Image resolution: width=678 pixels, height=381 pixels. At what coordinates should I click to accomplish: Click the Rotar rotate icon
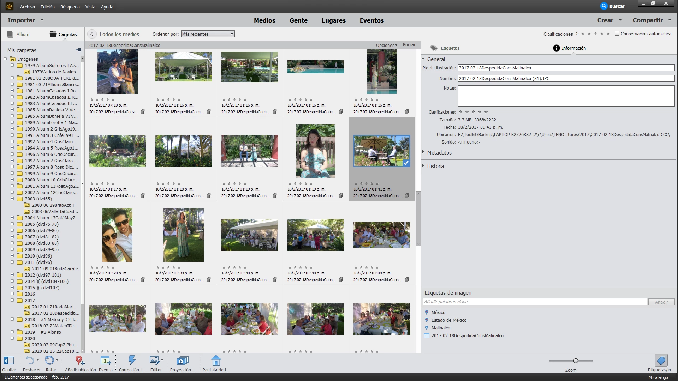pos(49,361)
